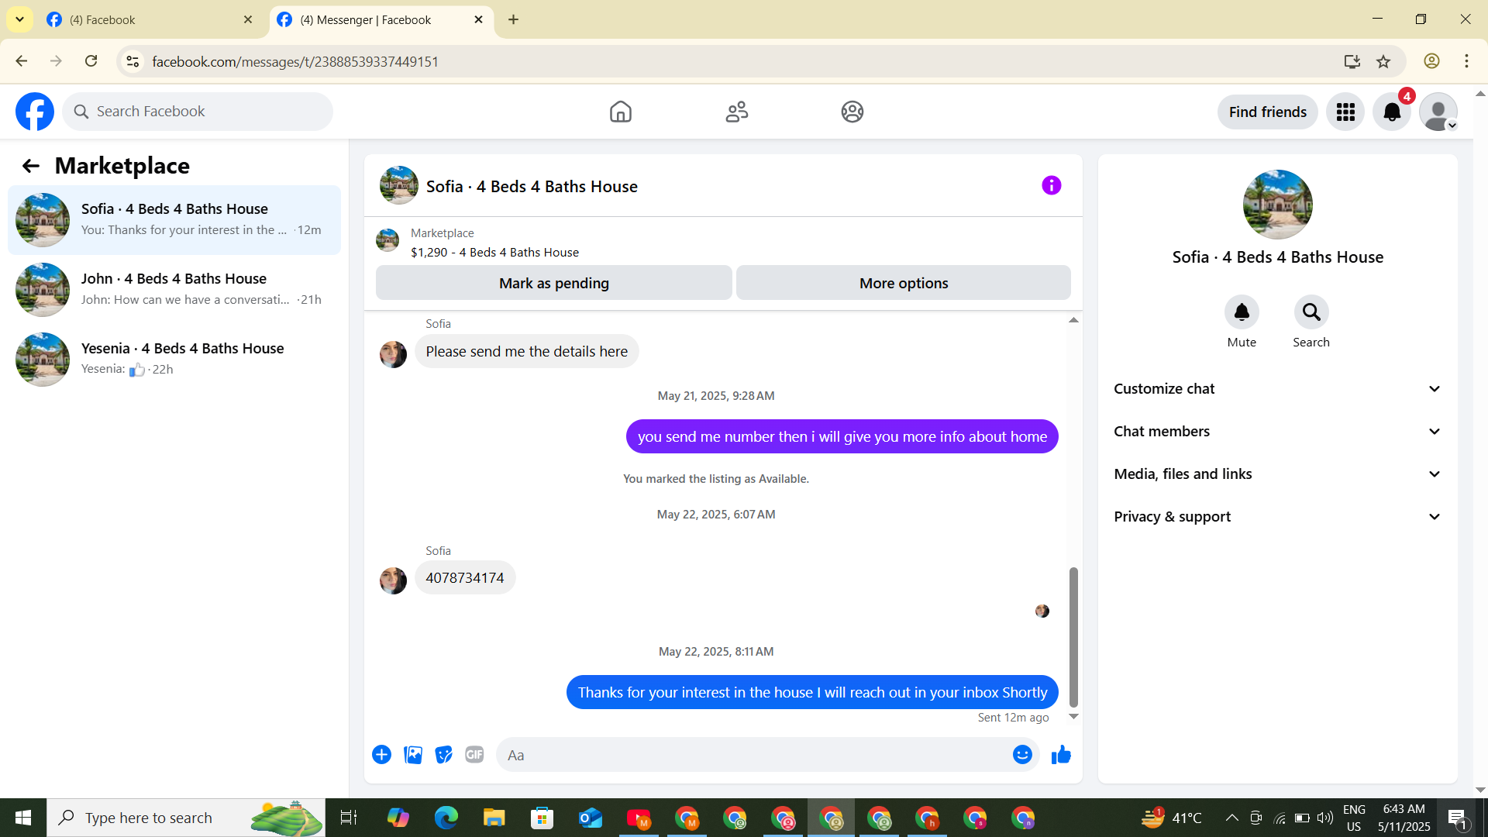
Task: Open Outlook from taskbar
Action: coord(591,818)
